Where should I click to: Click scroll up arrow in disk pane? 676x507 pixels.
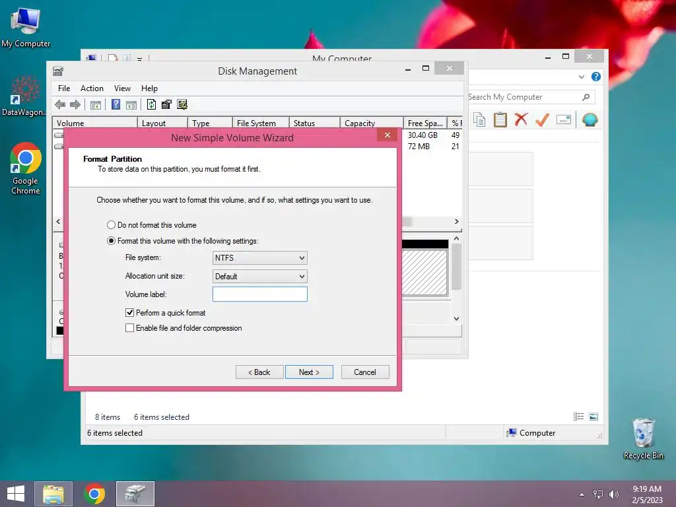pos(457,238)
